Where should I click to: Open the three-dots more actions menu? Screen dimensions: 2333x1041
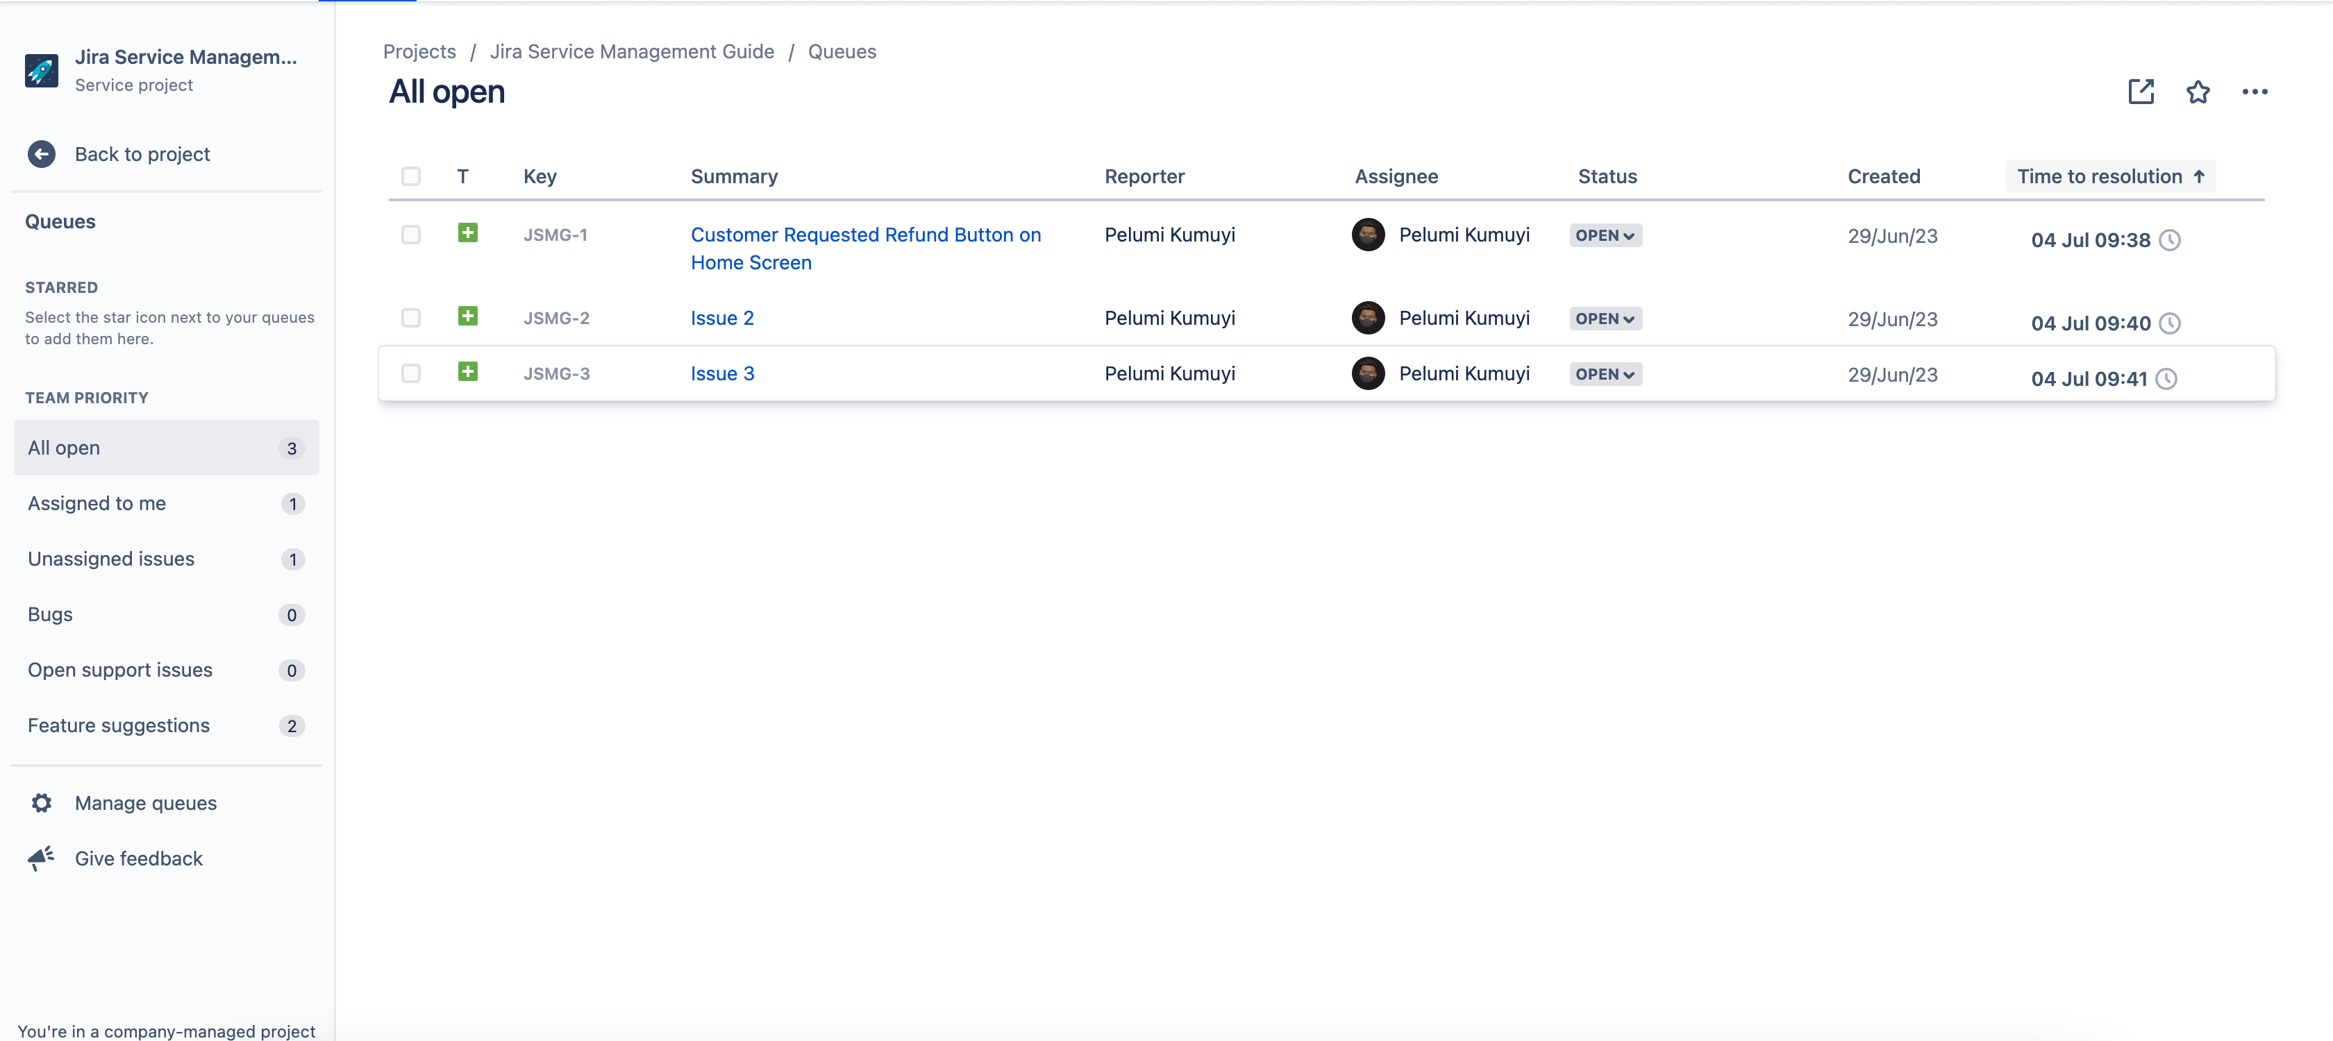point(2255,92)
